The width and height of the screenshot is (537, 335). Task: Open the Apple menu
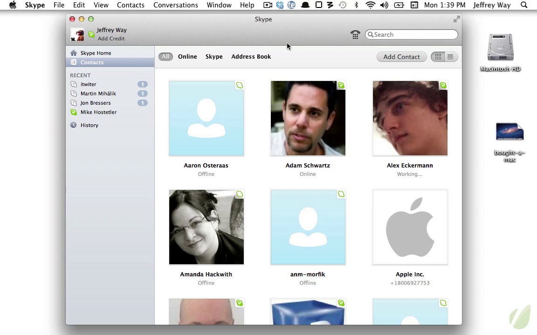point(13,5)
